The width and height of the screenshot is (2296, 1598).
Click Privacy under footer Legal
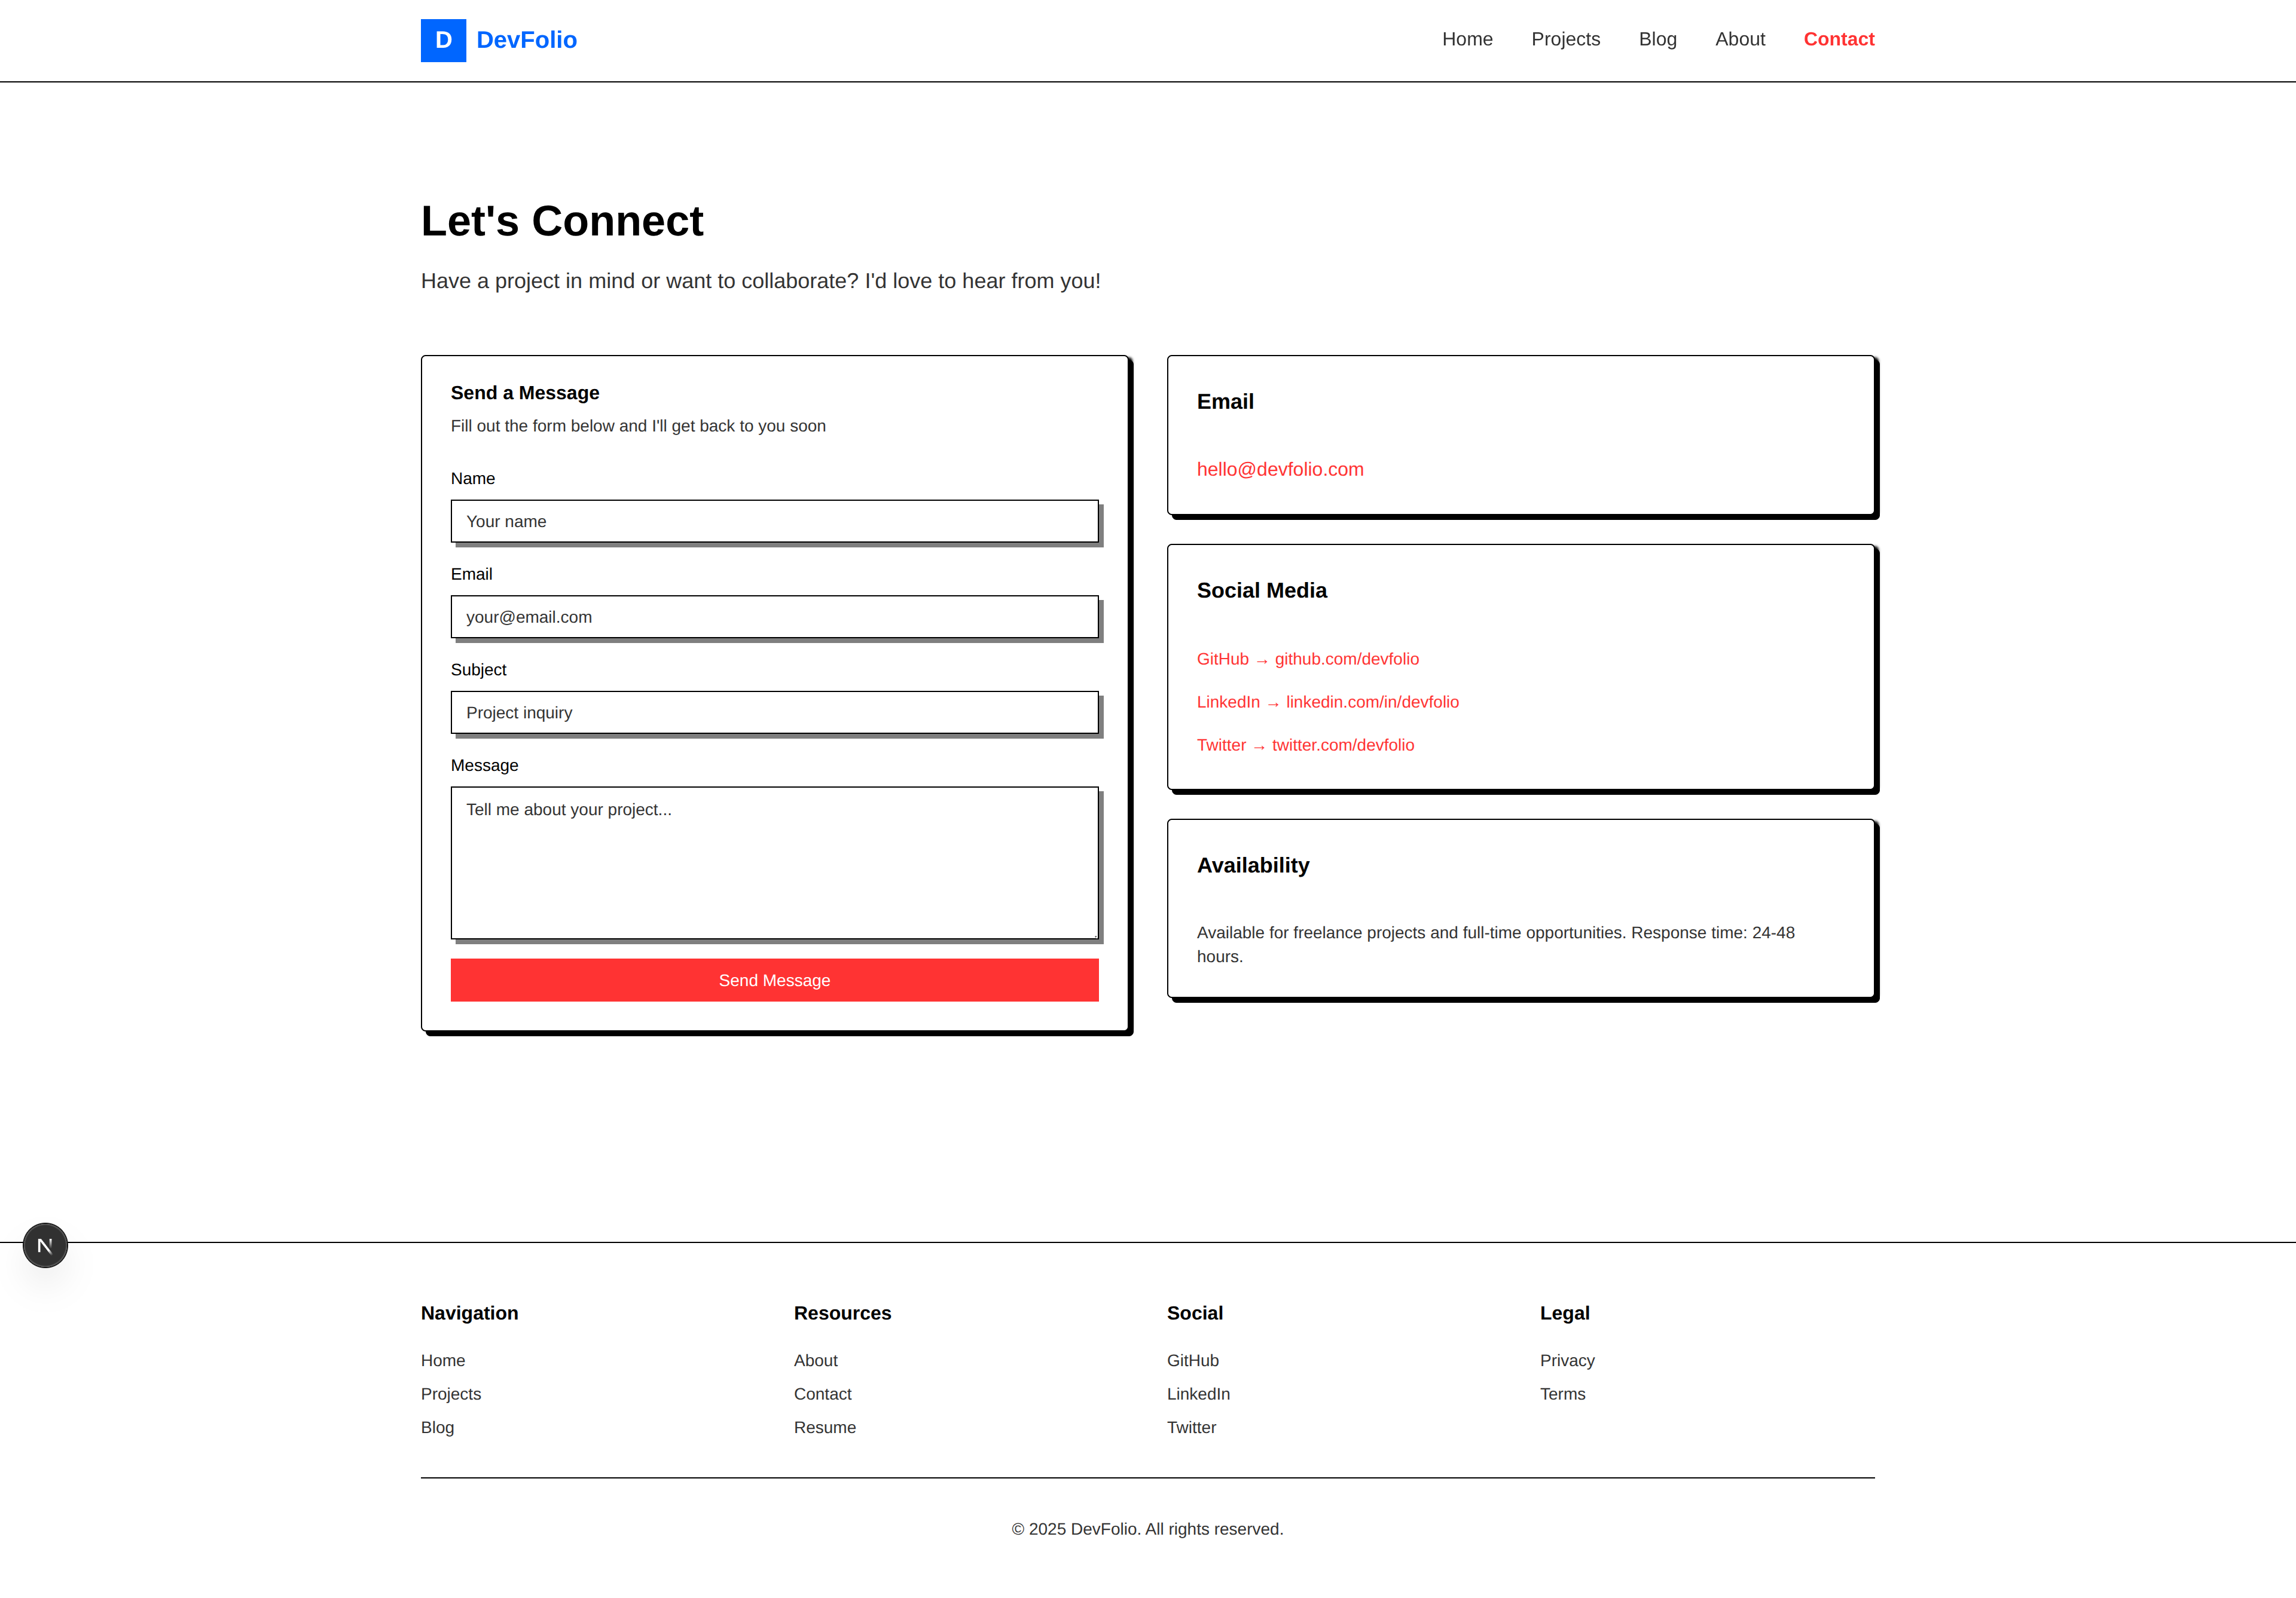coord(1566,1360)
